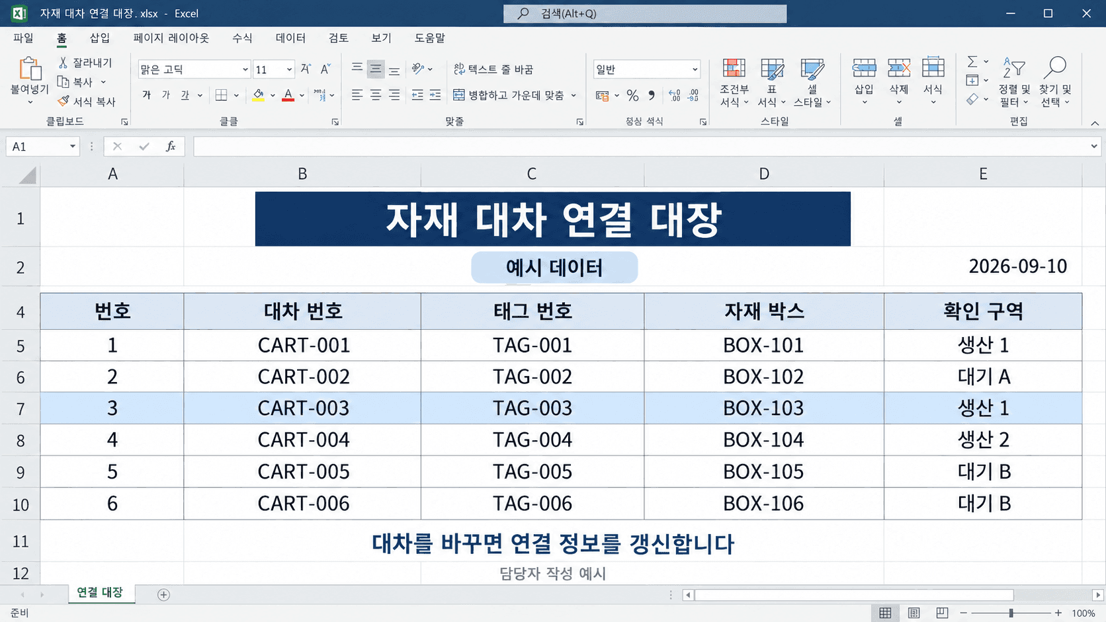
Task: Select column header C
Action: [532, 174]
